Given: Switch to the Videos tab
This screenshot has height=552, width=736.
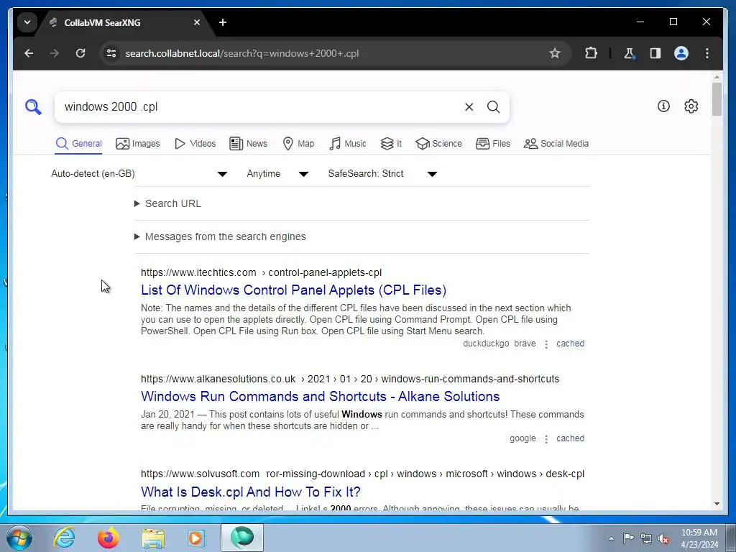Looking at the screenshot, I should [195, 144].
